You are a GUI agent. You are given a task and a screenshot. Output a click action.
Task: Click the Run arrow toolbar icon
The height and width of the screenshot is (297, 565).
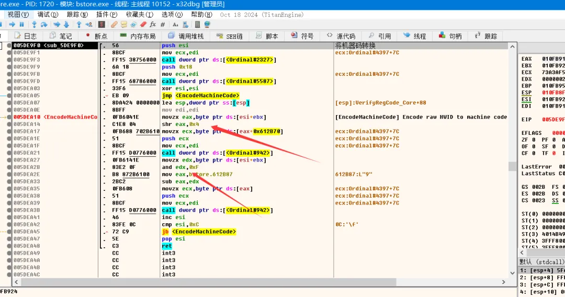[12, 25]
